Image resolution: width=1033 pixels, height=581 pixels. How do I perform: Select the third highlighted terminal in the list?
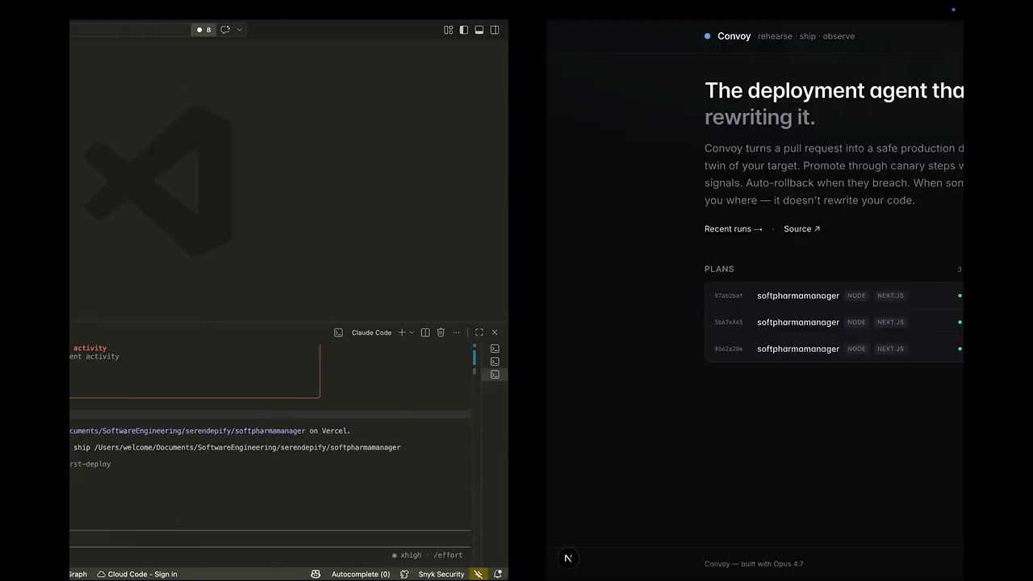click(495, 374)
